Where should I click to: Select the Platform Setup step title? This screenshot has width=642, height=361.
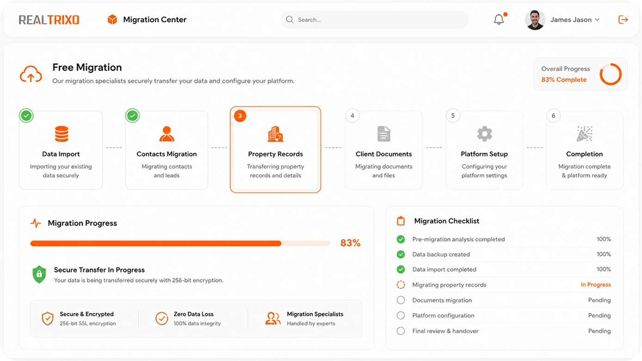tap(484, 154)
